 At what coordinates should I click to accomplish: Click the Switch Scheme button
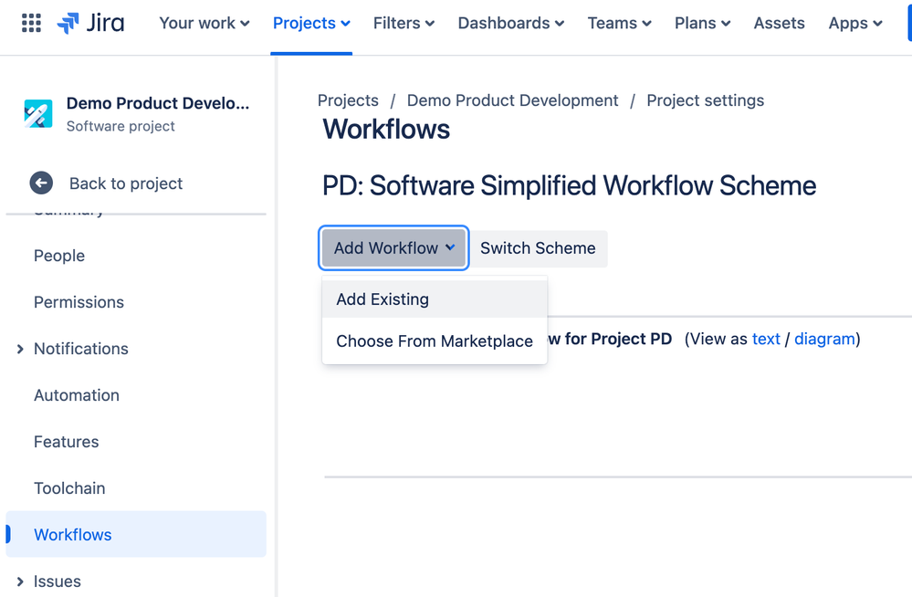point(538,248)
